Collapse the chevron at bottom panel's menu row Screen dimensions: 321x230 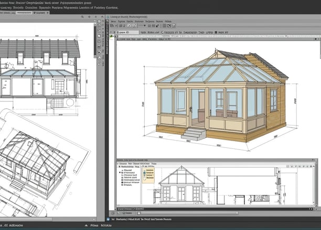(118, 164)
